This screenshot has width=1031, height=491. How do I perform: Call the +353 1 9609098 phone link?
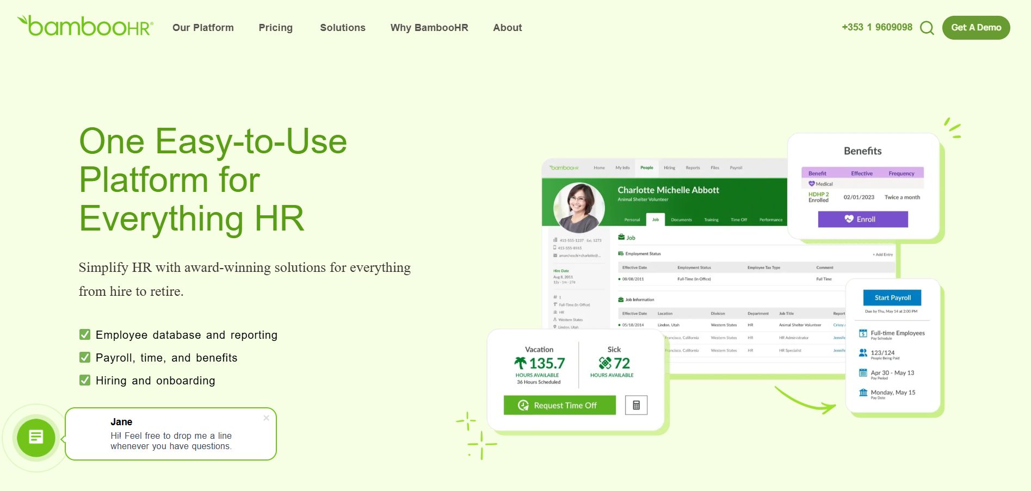pyautogui.click(x=876, y=27)
